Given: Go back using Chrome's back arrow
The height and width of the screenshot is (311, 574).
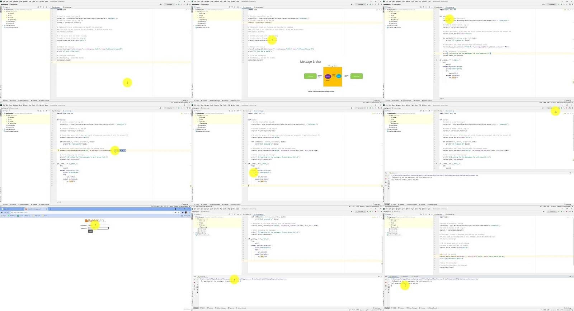Looking at the screenshot, I should [2, 212].
